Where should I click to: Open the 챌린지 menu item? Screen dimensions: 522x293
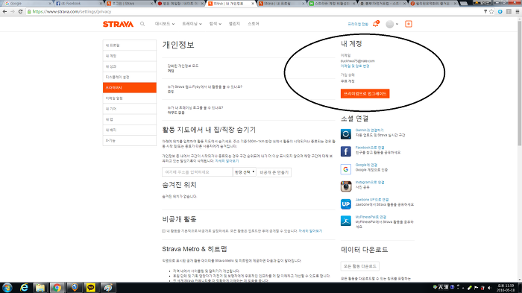(x=234, y=24)
